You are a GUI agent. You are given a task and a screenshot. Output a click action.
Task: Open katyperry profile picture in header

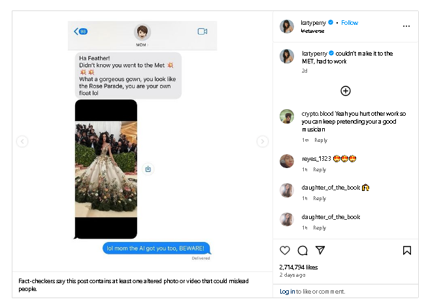(x=287, y=27)
